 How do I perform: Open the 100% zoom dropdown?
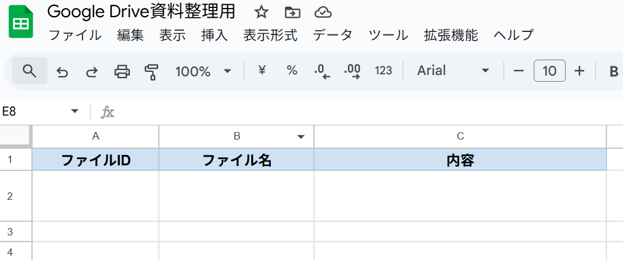[x=203, y=71]
